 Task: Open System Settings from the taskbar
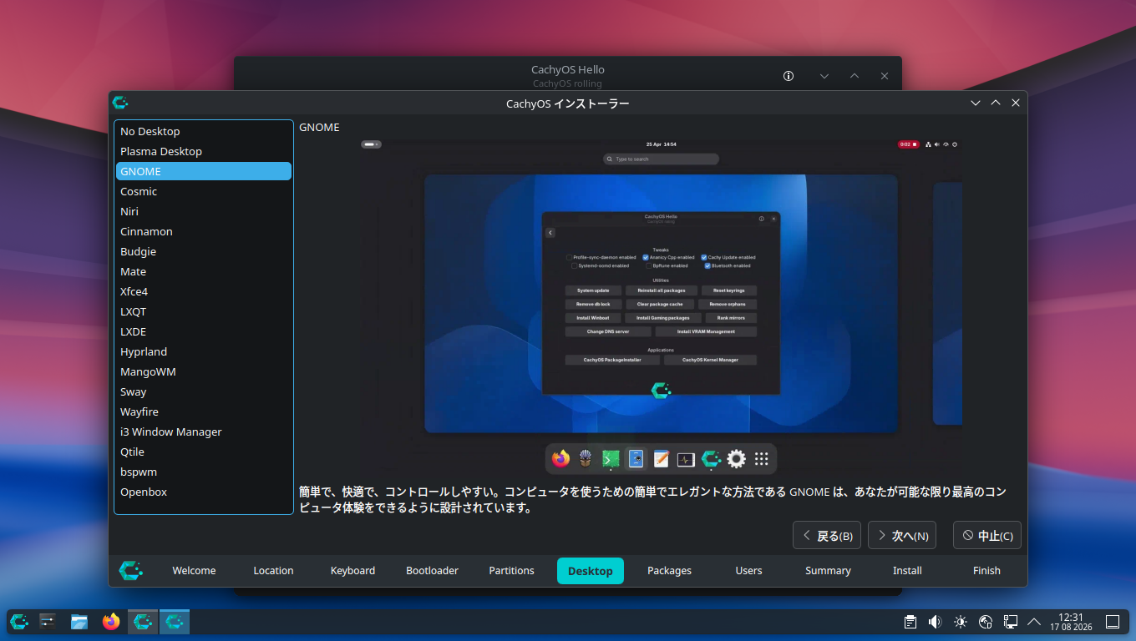coord(48,622)
